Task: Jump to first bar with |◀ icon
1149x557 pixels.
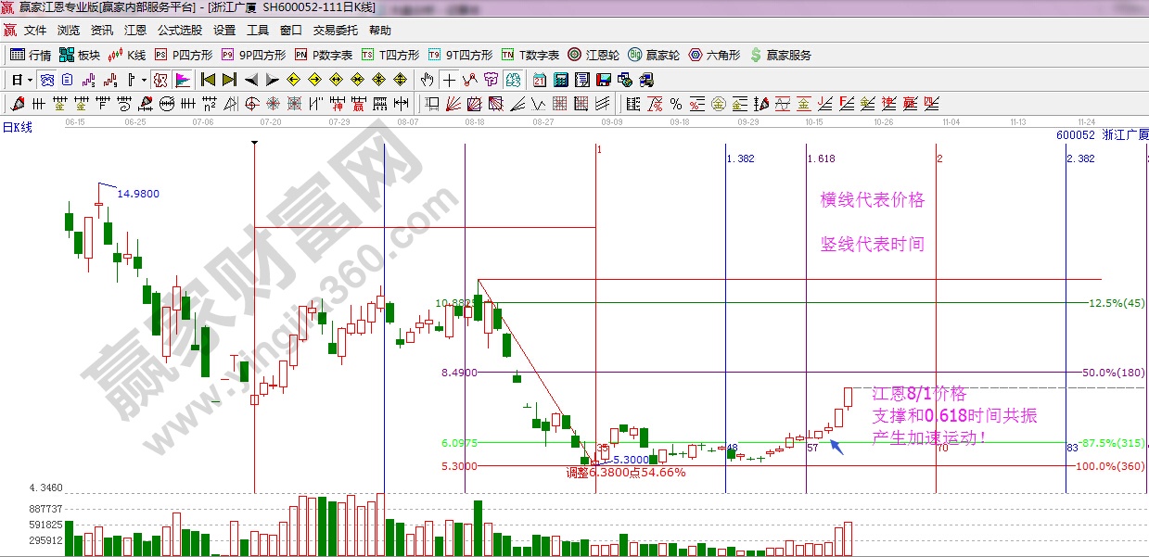Action: click(208, 80)
